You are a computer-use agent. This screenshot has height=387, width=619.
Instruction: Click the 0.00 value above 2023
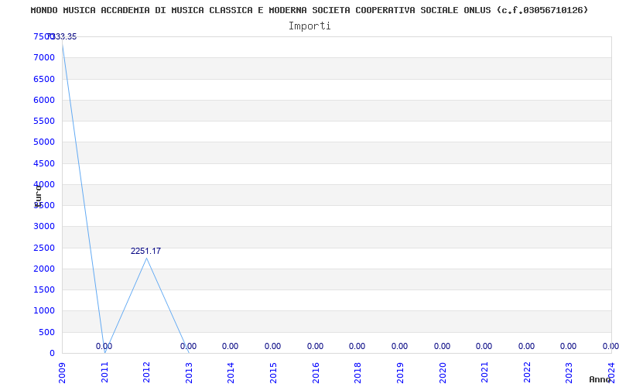point(569,346)
